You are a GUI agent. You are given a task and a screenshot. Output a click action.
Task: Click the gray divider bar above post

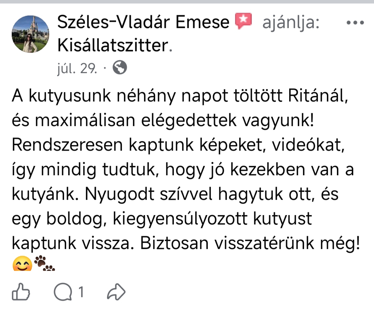click(187, 2)
